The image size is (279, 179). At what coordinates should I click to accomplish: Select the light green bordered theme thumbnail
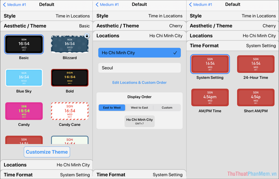[x=70, y=140]
